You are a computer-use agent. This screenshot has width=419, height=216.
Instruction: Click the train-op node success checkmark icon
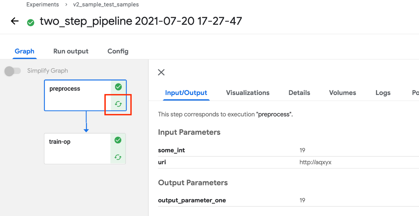(118, 140)
